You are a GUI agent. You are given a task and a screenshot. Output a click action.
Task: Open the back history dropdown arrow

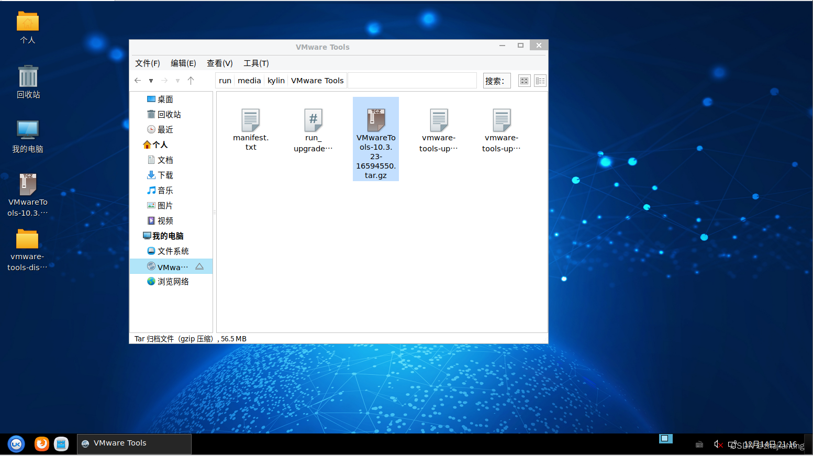click(151, 81)
